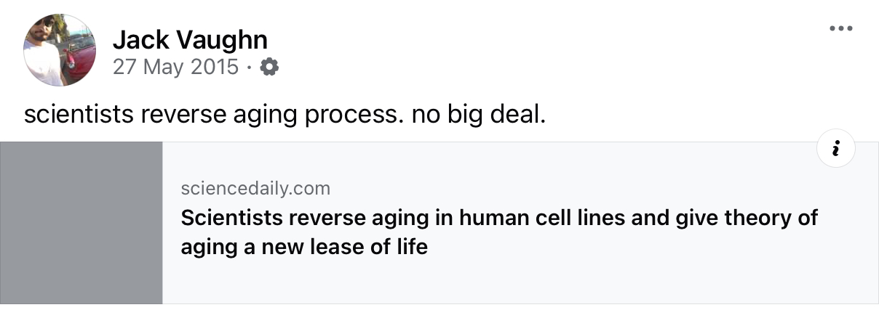The height and width of the screenshot is (318, 879).
Task: Show details about the ScienceDaily link source
Action: (x=835, y=149)
